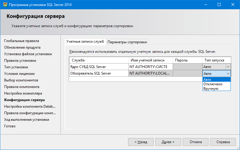Select the Обозреватель SQL Server service row

coord(99,73)
